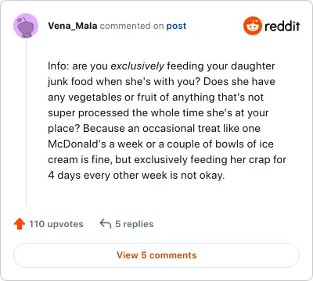Click the word "Info:" starting the comment
Screen dimensions: 313x281
(x=59, y=66)
